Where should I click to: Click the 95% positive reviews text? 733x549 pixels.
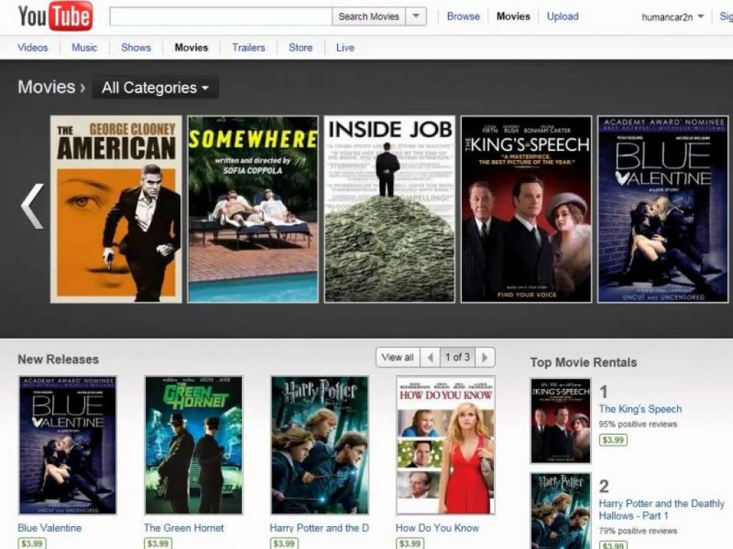click(638, 425)
